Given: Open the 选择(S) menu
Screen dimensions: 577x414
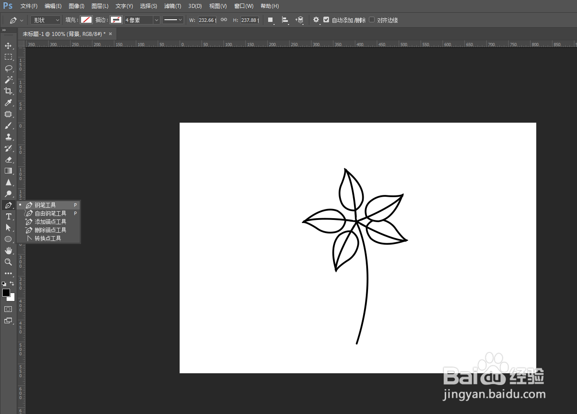Looking at the screenshot, I should point(149,6).
